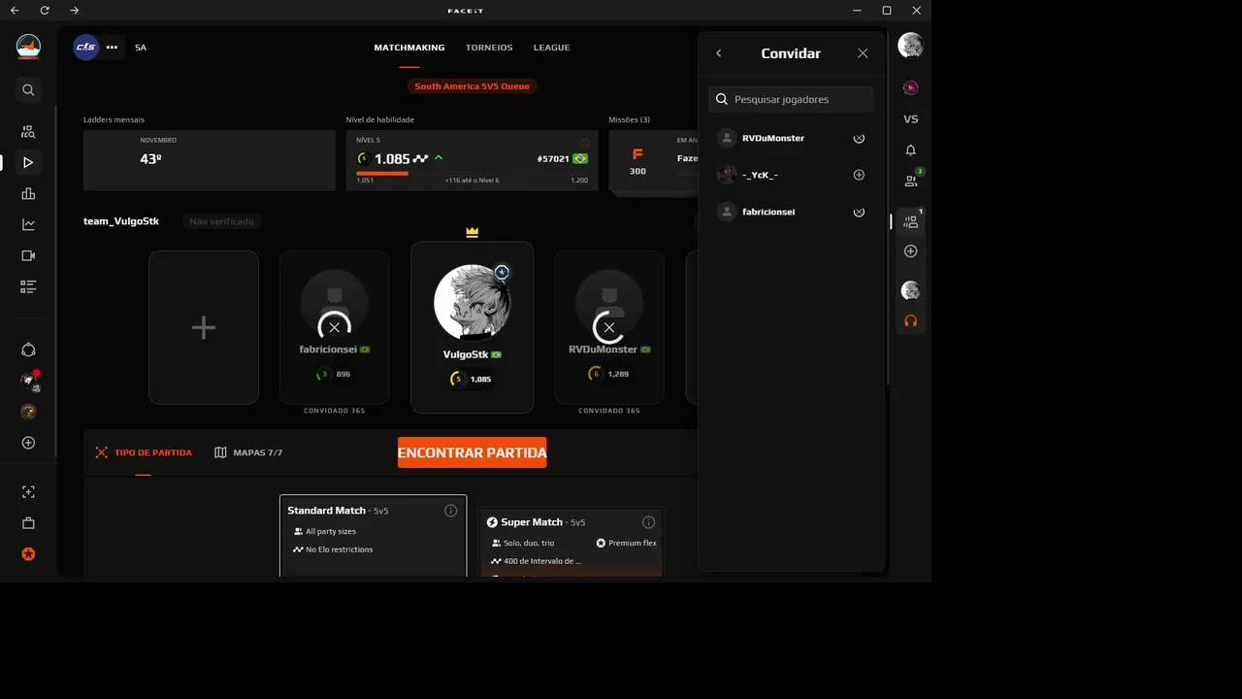The width and height of the screenshot is (1242, 699).
Task: Open the stats line graph icon
Action: point(28,225)
